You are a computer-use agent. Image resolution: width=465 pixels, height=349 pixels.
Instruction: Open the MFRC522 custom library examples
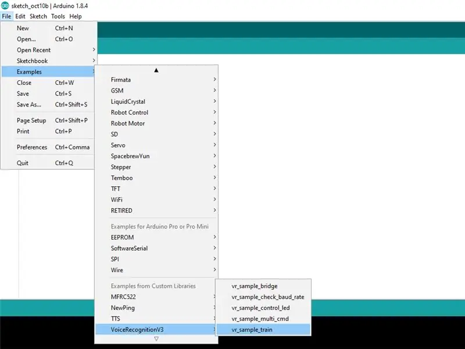tap(156, 297)
